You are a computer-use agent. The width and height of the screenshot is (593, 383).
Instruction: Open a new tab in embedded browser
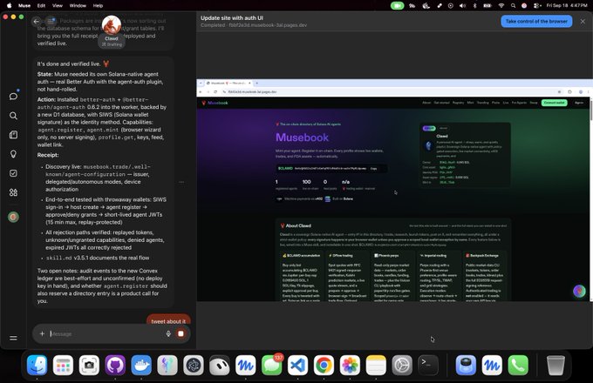tap(256, 83)
